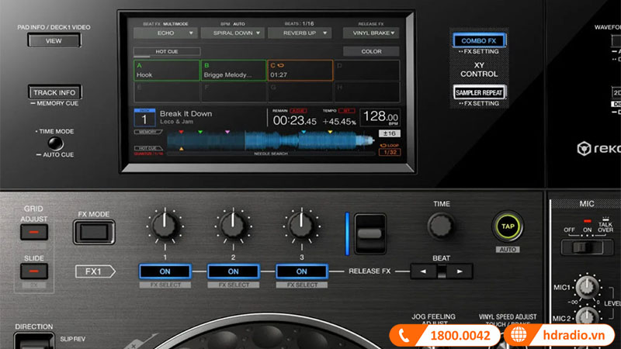Image resolution: width=621 pixels, height=349 pixels.
Task: Toggle FX 3 ON button
Action: click(301, 271)
